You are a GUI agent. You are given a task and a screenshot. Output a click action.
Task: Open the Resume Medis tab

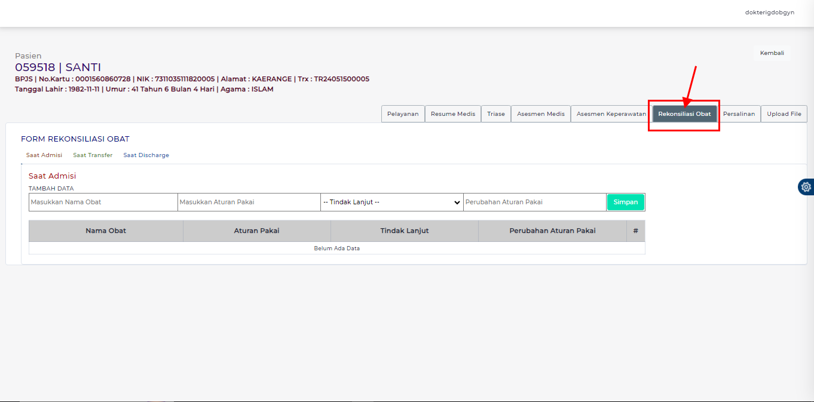453,114
